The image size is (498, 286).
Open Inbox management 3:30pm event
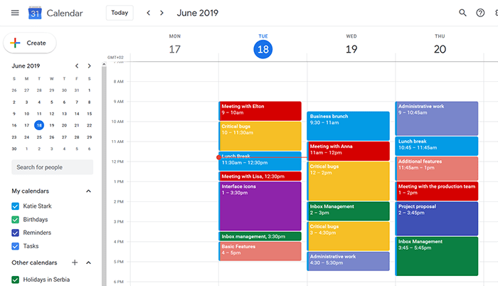click(260, 236)
